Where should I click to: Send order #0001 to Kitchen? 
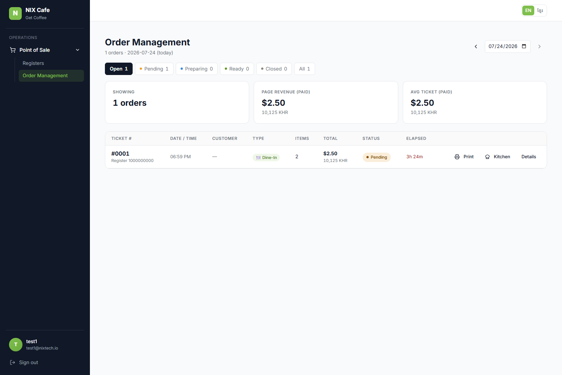[498, 157]
